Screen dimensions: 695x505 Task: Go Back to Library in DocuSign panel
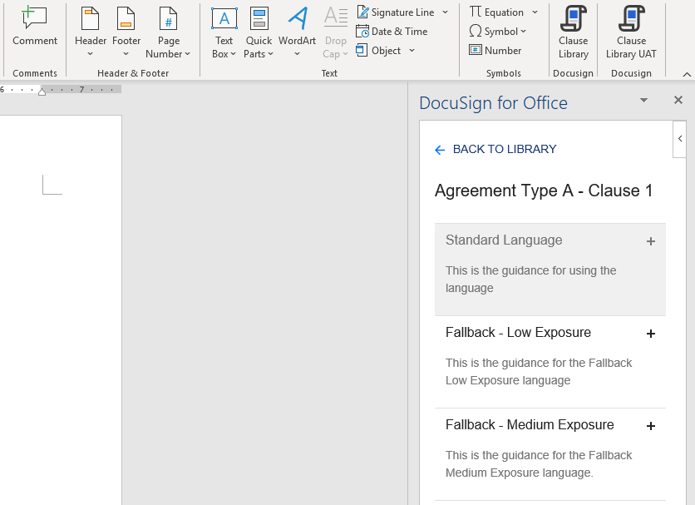tap(495, 149)
